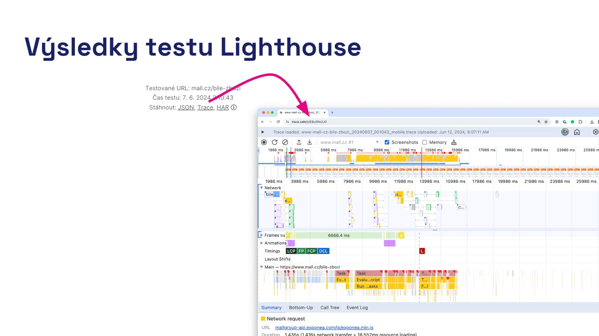Viewport: 599px width, 336px height.
Task: Collect garbage with the trash-bin icon
Action: point(454,142)
